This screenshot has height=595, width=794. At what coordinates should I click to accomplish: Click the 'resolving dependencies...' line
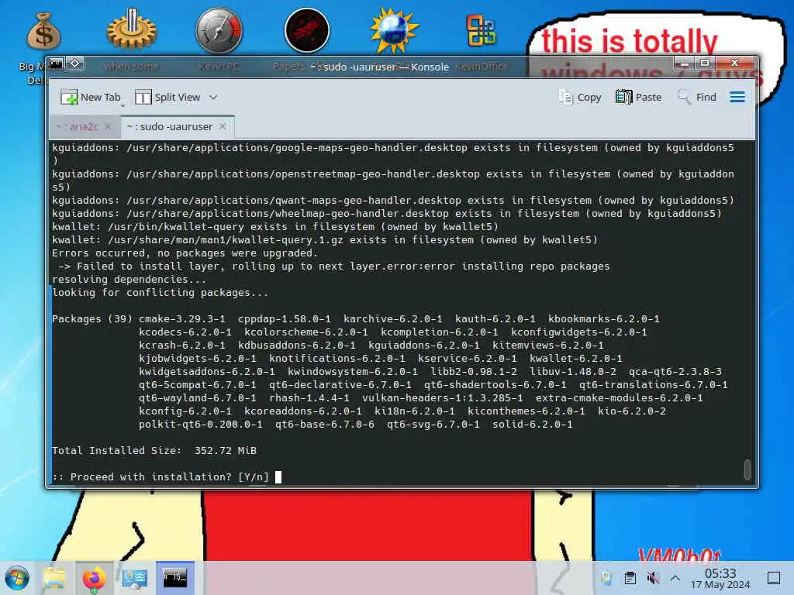(129, 280)
